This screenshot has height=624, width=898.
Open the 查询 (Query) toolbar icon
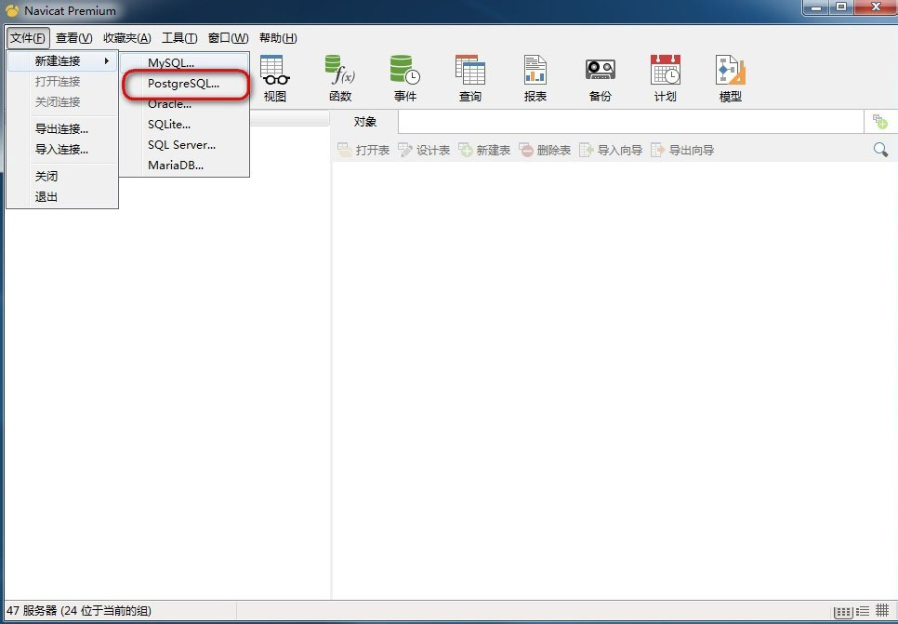(470, 78)
